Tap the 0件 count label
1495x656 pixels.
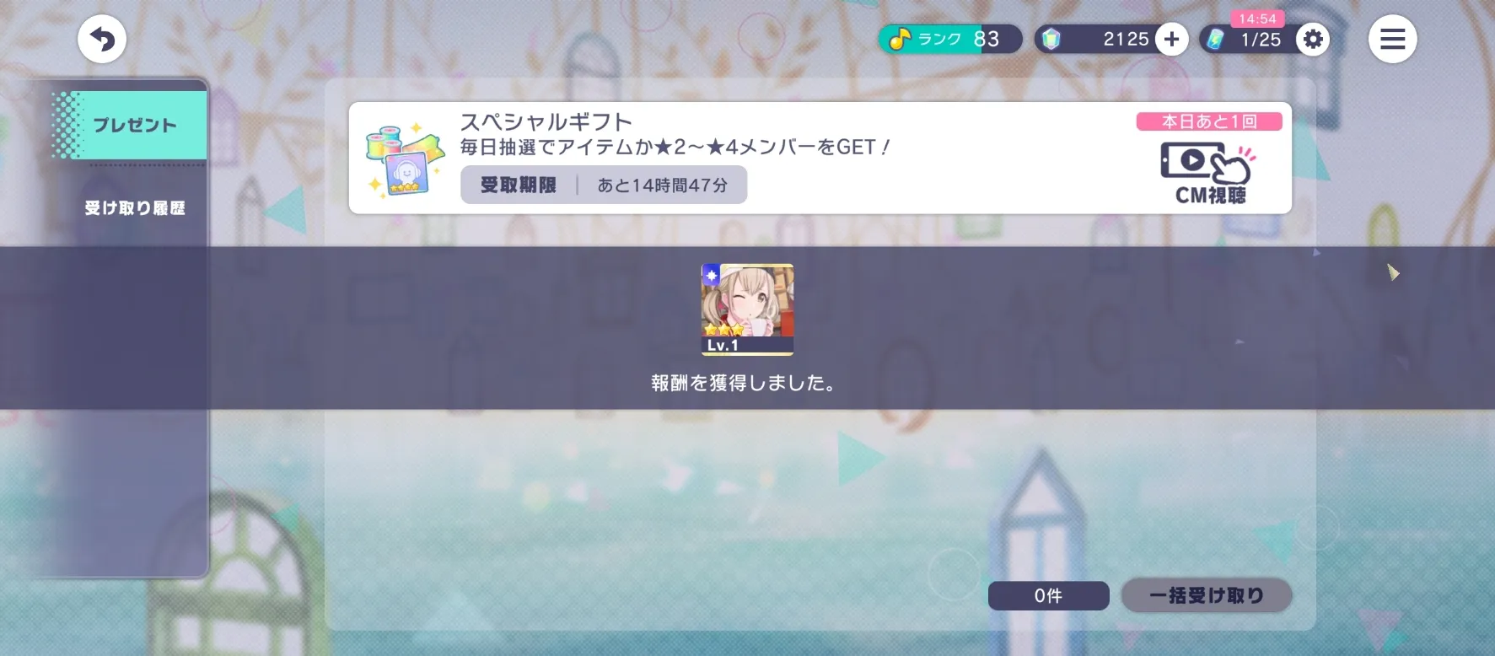(x=1048, y=595)
